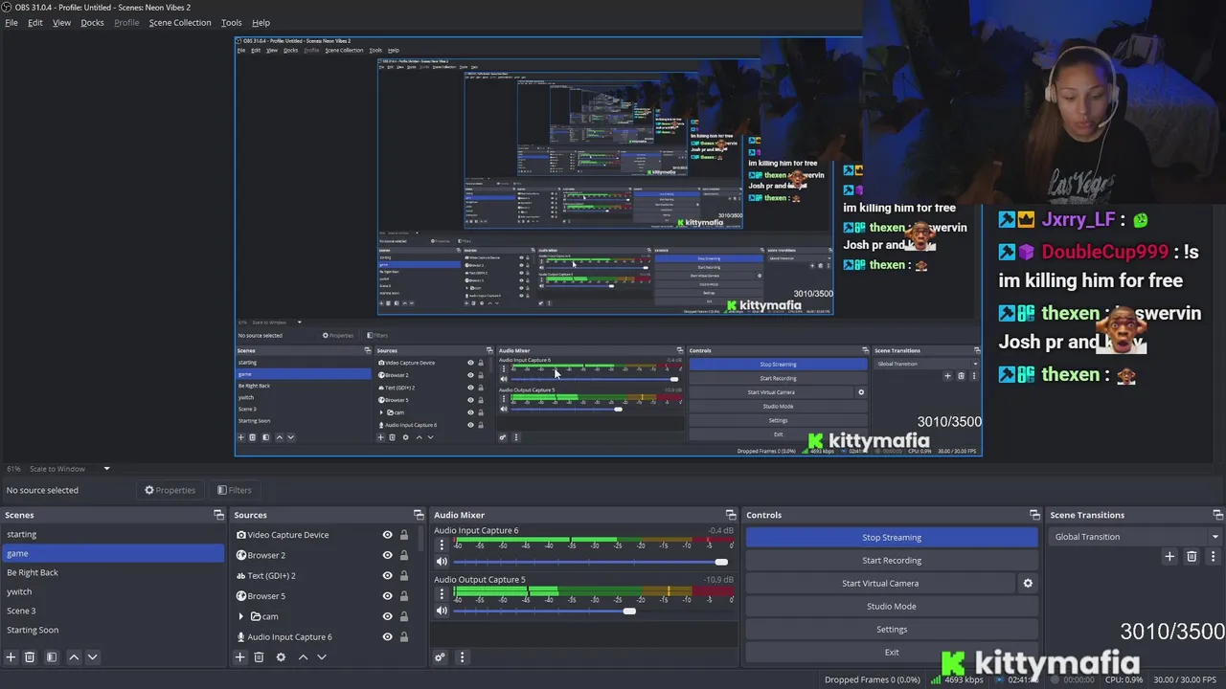This screenshot has width=1226, height=689.
Task: Select the 'Be Right Back' scene
Action: coord(113,572)
